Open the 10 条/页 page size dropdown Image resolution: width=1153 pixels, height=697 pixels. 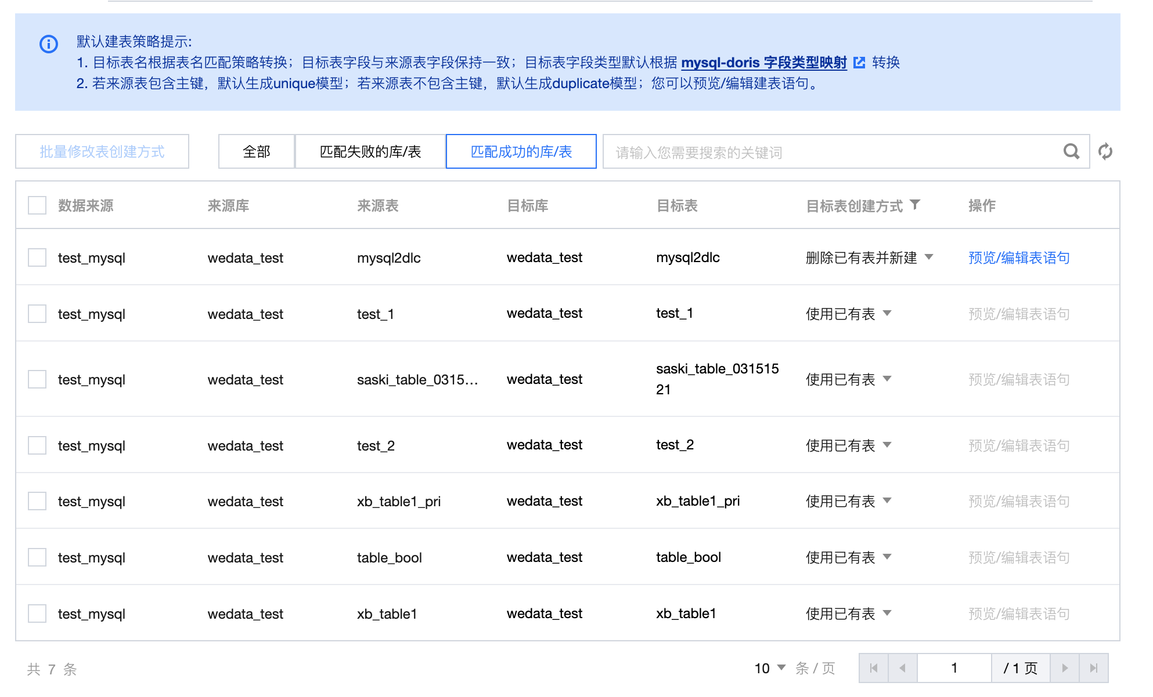(770, 668)
